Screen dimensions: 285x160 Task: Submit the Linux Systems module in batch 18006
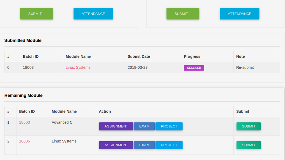(x=248, y=145)
